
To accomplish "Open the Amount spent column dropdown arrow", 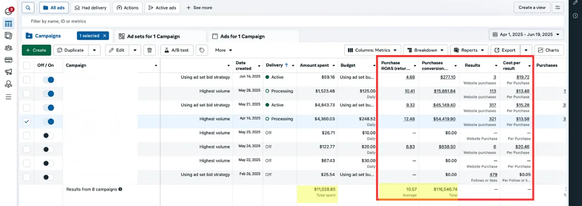I will [333, 66].
